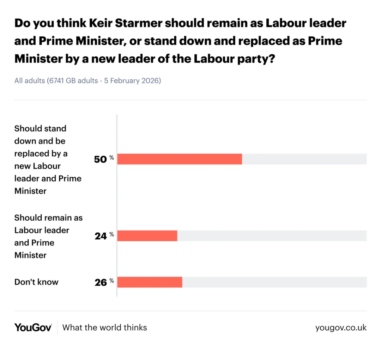Select the "All adults" sample subtitle
The width and height of the screenshot is (381, 349).
[87, 81]
